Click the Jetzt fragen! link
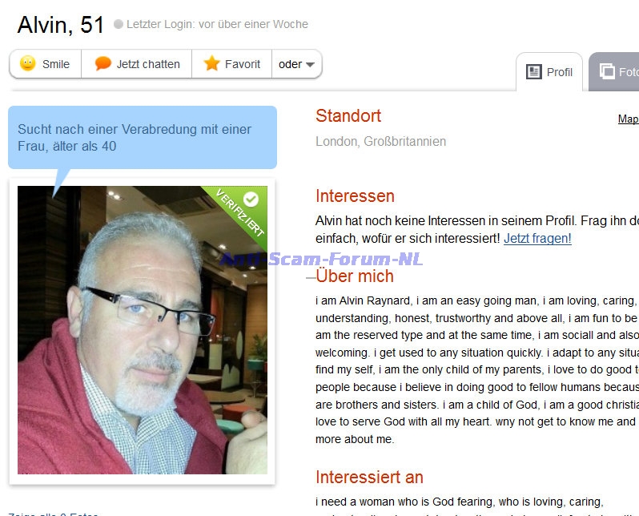Viewport: 639px width, 516px height. 537,238
